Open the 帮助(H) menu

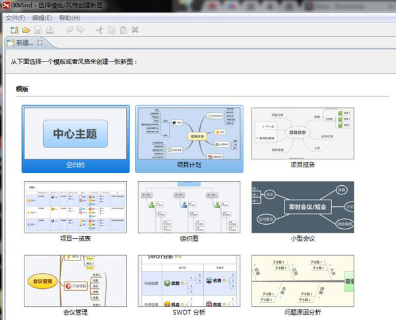point(69,18)
